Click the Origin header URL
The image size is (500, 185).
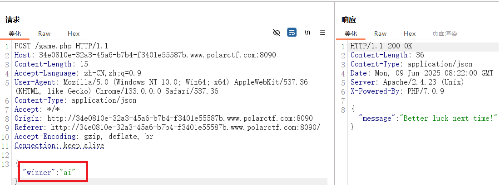pyautogui.click(x=180, y=119)
